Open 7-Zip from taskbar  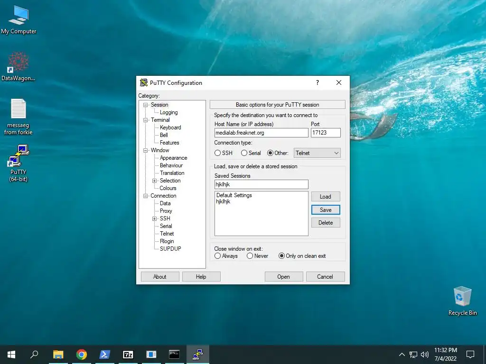point(128,355)
